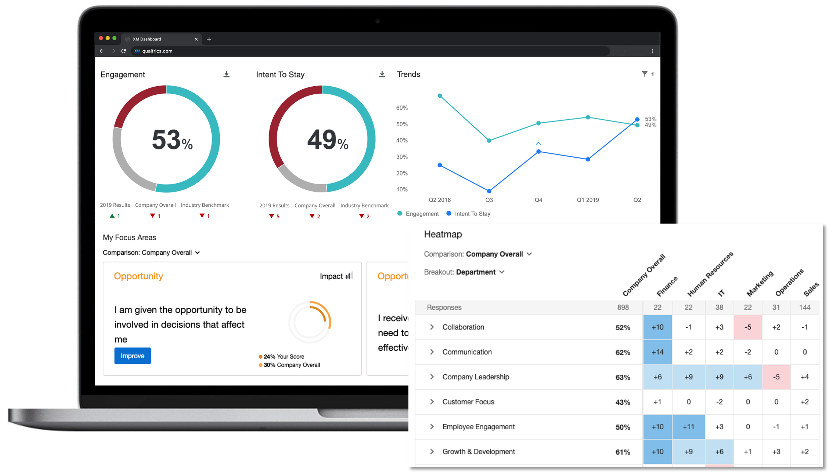This screenshot has width=835, height=474.
Task: Expand the Communication row
Action: click(432, 352)
